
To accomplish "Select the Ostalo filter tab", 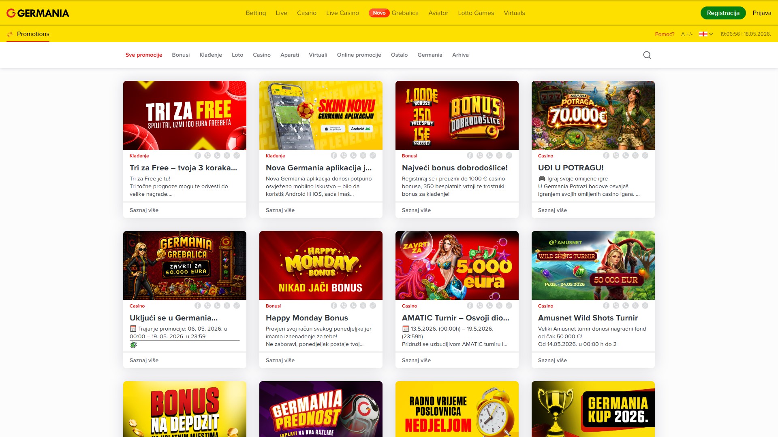I will coord(399,55).
